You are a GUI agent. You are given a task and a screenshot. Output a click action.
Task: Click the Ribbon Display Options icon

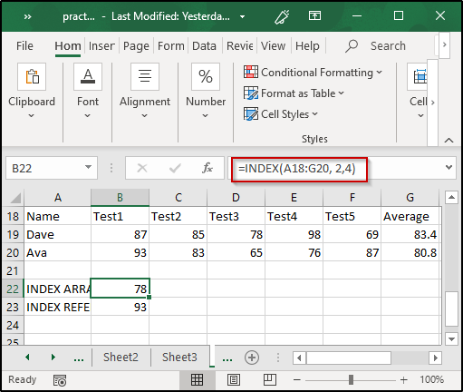click(x=314, y=15)
